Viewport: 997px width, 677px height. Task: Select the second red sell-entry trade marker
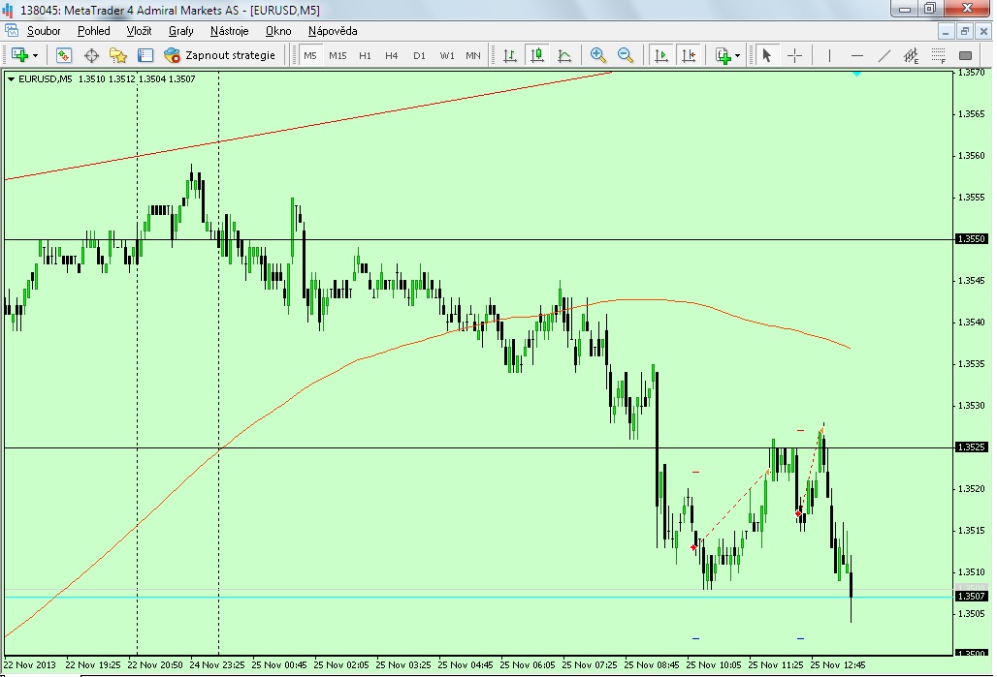click(798, 513)
